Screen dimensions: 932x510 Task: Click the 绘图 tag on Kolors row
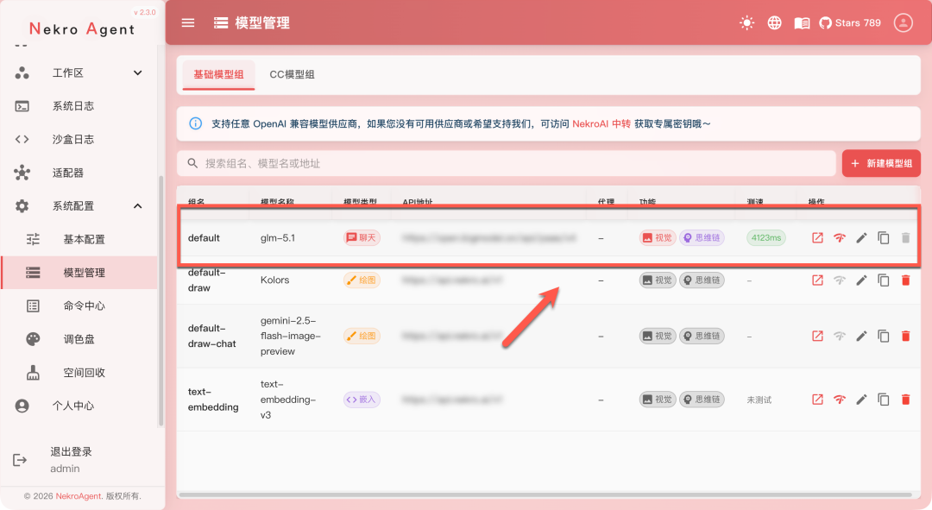[362, 280]
